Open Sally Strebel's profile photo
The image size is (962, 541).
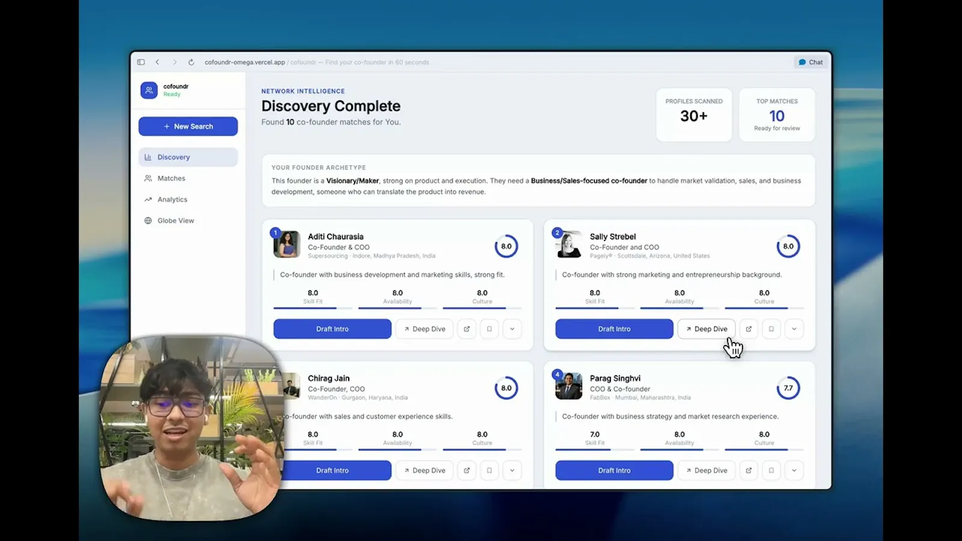point(569,245)
